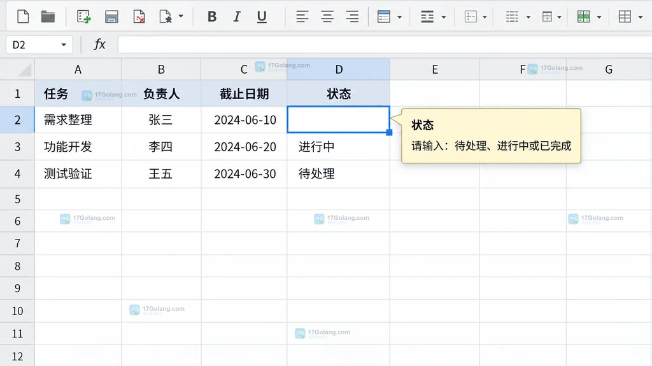Click the document icon with puzzle piece
This screenshot has height=366, width=652.
[x=165, y=17]
